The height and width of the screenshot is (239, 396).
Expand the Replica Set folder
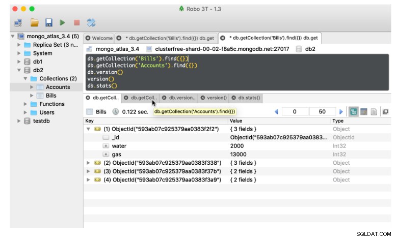click(19, 45)
